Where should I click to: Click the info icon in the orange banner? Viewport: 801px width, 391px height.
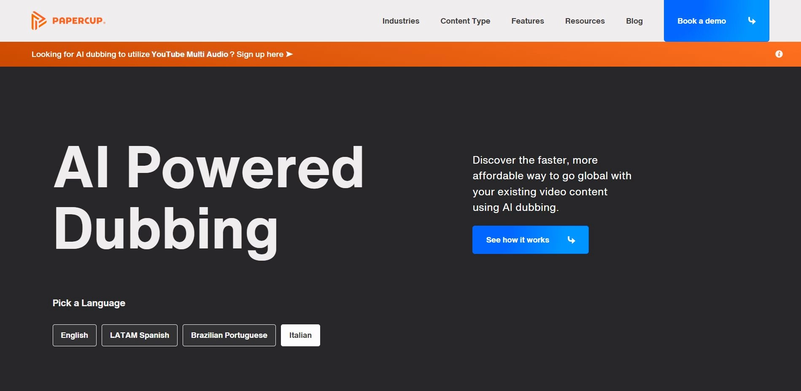pyautogui.click(x=779, y=54)
